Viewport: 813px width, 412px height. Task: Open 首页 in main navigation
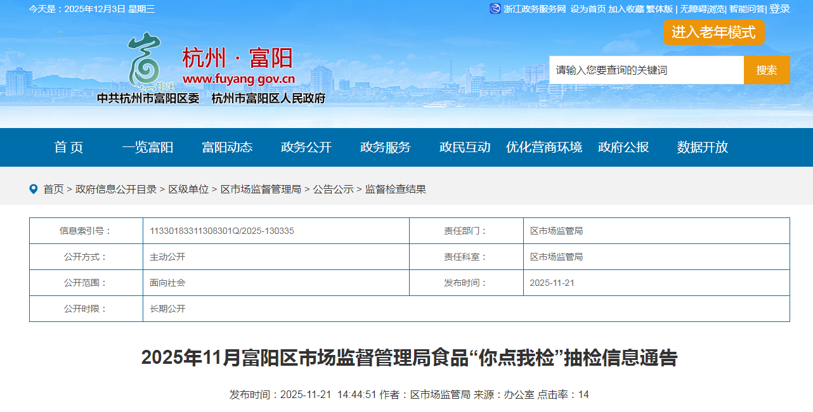[68, 147]
